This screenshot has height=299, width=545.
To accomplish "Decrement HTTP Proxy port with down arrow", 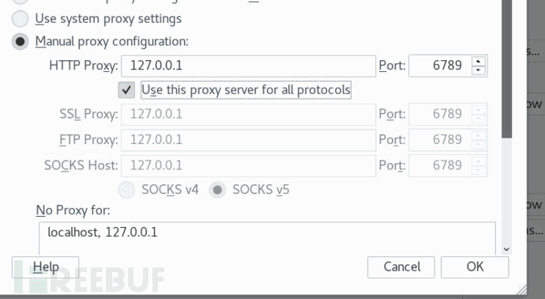I will (x=479, y=70).
